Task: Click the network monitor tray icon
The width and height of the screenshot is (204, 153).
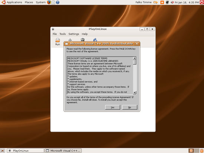Action: coord(167,2)
